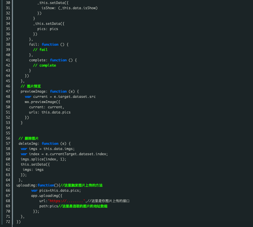The image size is (253, 227).
Task: Click 'pics: pics' on line 35
Action: 48,29
